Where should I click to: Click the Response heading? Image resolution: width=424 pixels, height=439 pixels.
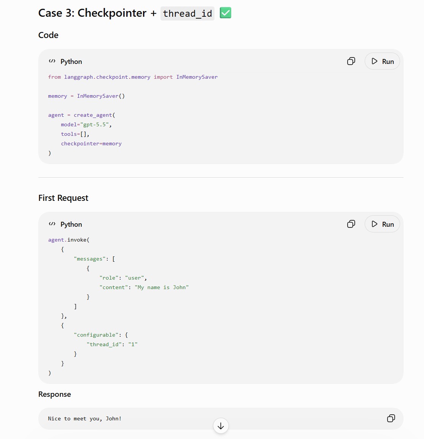pyautogui.click(x=55, y=394)
